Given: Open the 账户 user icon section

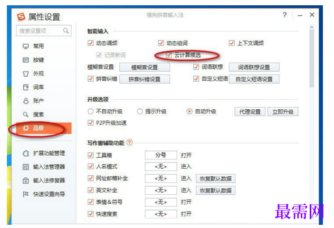Looking at the screenshot, I should click(26, 101).
